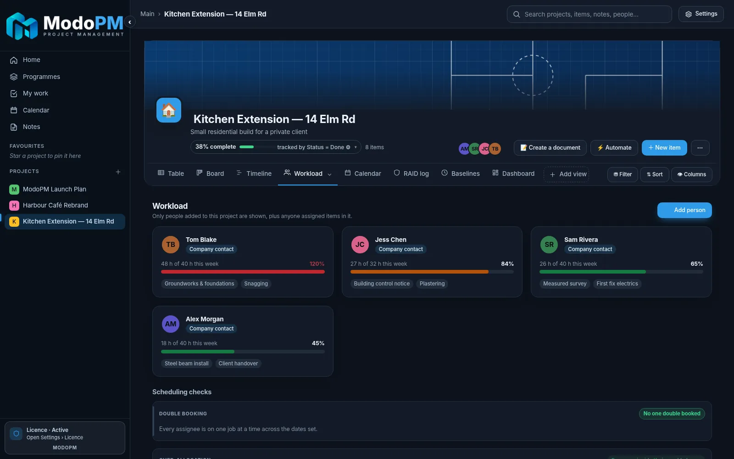Click the New item button
The width and height of the screenshot is (734, 459).
664,148
